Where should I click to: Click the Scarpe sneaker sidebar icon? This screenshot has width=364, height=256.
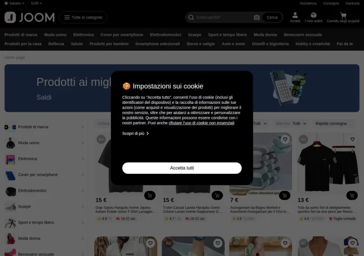point(11,207)
